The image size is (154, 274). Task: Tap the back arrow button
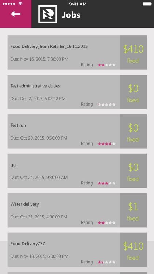(x=16, y=14)
